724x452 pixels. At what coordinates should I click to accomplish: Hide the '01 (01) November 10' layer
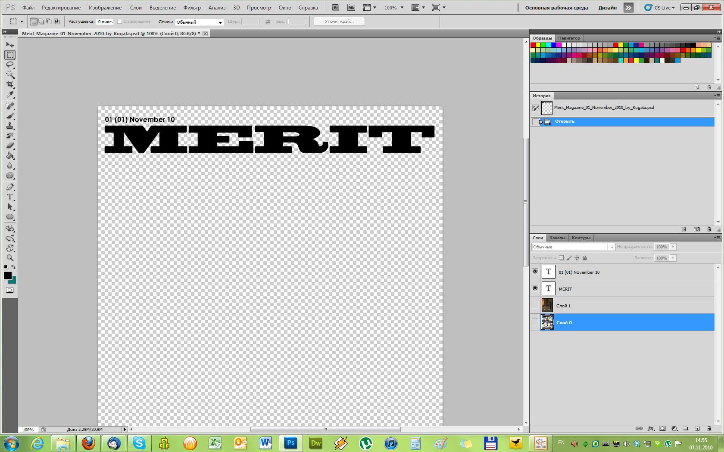point(535,272)
